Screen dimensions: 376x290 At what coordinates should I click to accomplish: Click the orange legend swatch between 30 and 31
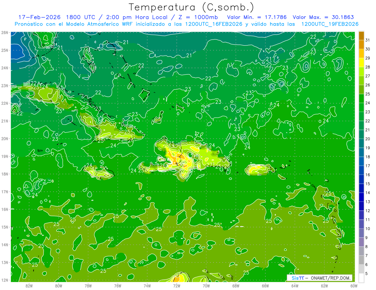(361, 45)
